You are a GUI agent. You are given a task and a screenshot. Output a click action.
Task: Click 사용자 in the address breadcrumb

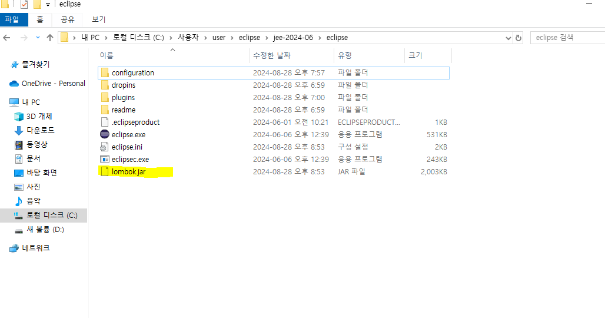pyautogui.click(x=188, y=38)
